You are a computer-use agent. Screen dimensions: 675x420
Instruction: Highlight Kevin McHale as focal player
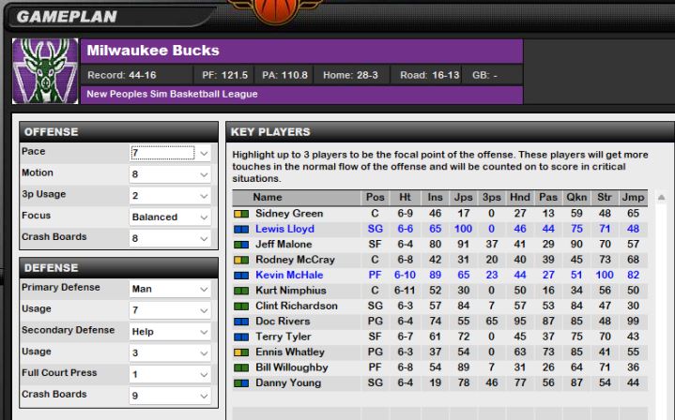(288, 276)
